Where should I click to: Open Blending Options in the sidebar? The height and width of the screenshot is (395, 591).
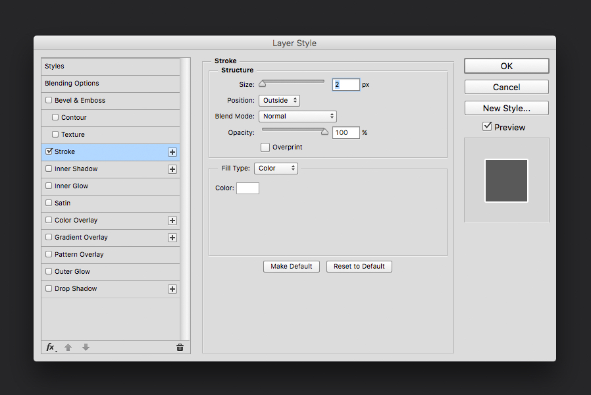coord(71,84)
